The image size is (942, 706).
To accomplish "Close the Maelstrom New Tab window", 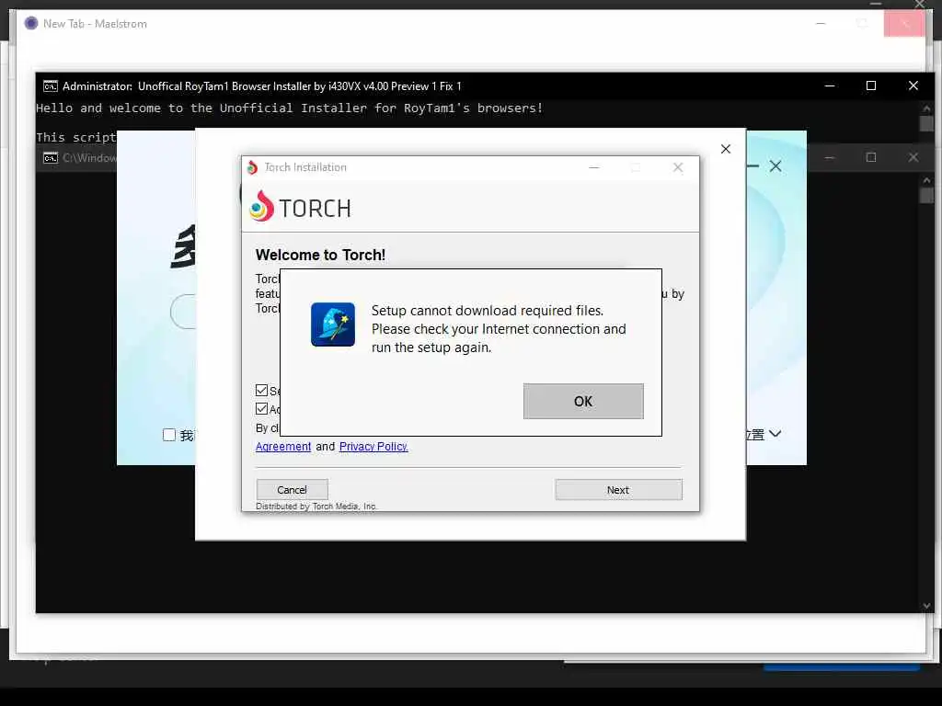I will pyautogui.click(x=905, y=23).
